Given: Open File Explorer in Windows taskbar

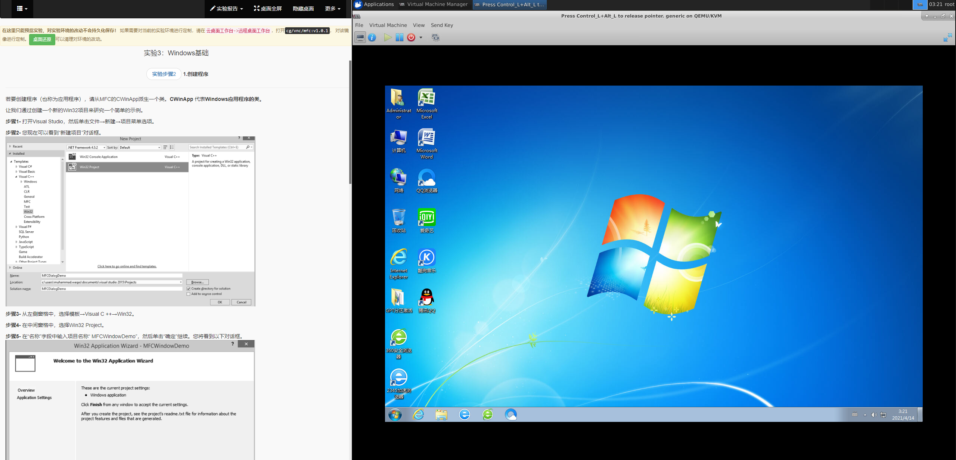Looking at the screenshot, I should [x=441, y=414].
